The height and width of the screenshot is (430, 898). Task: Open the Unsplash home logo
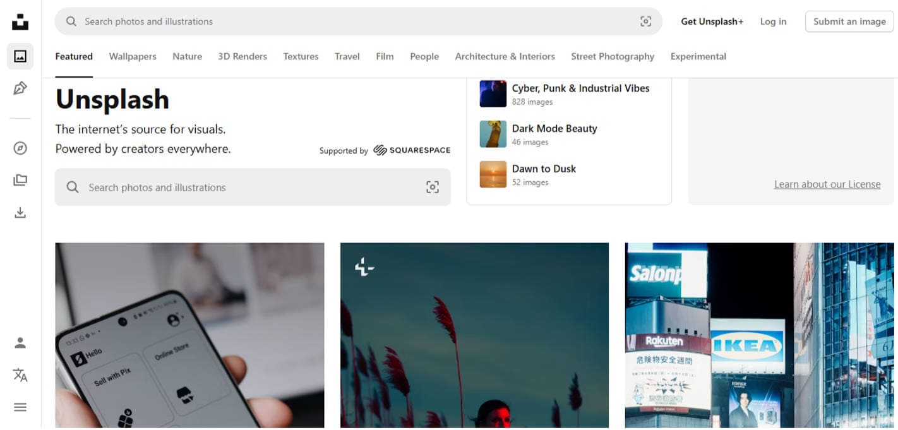coord(20,21)
